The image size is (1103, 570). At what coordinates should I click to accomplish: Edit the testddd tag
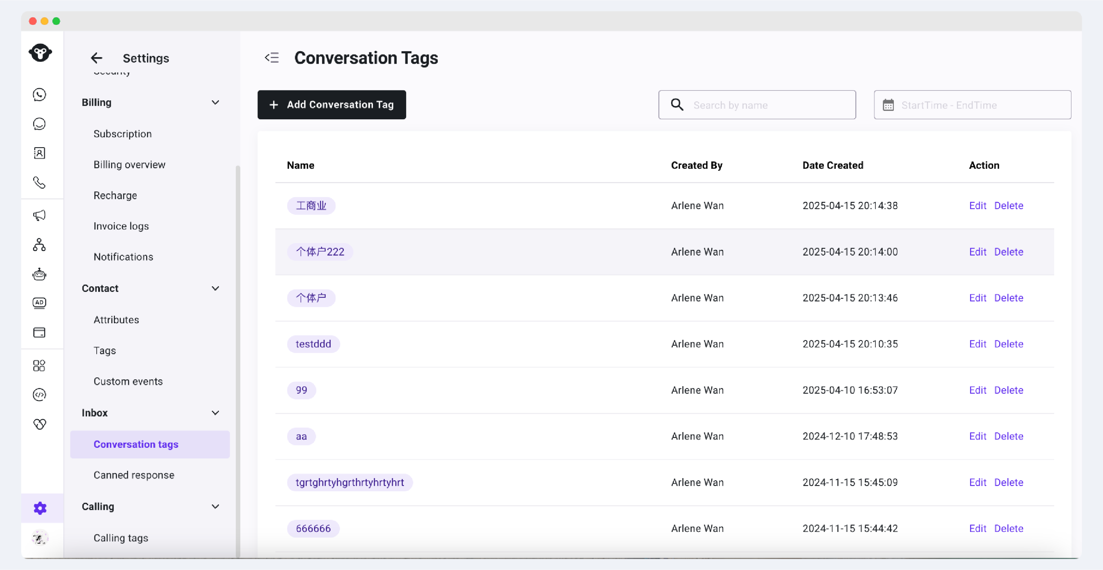(978, 344)
